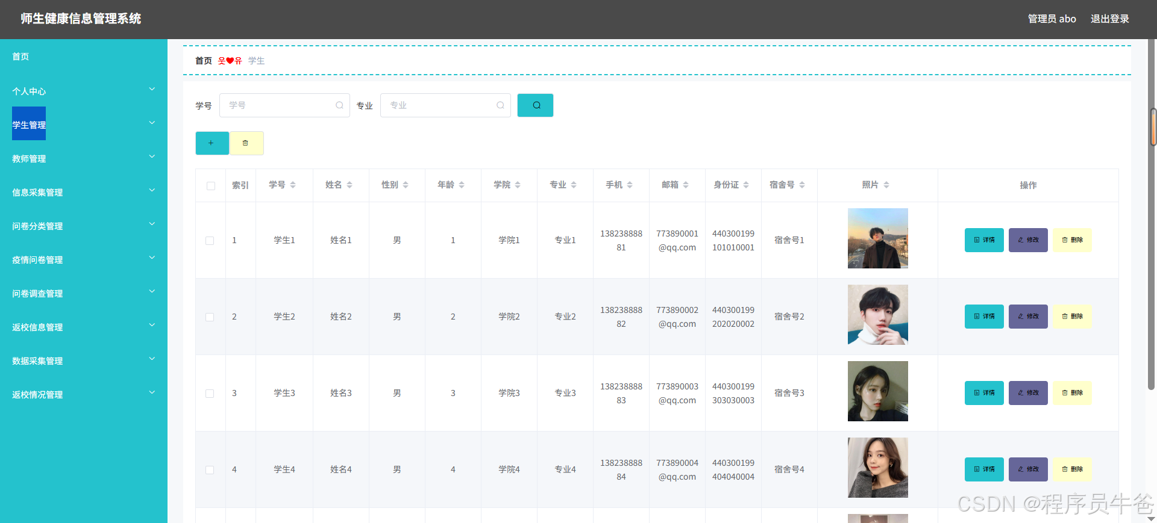The height and width of the screenshot is (523, 1157).
Task: Expand 数据采集管理 menu chevron
Action: coord(152,359)
